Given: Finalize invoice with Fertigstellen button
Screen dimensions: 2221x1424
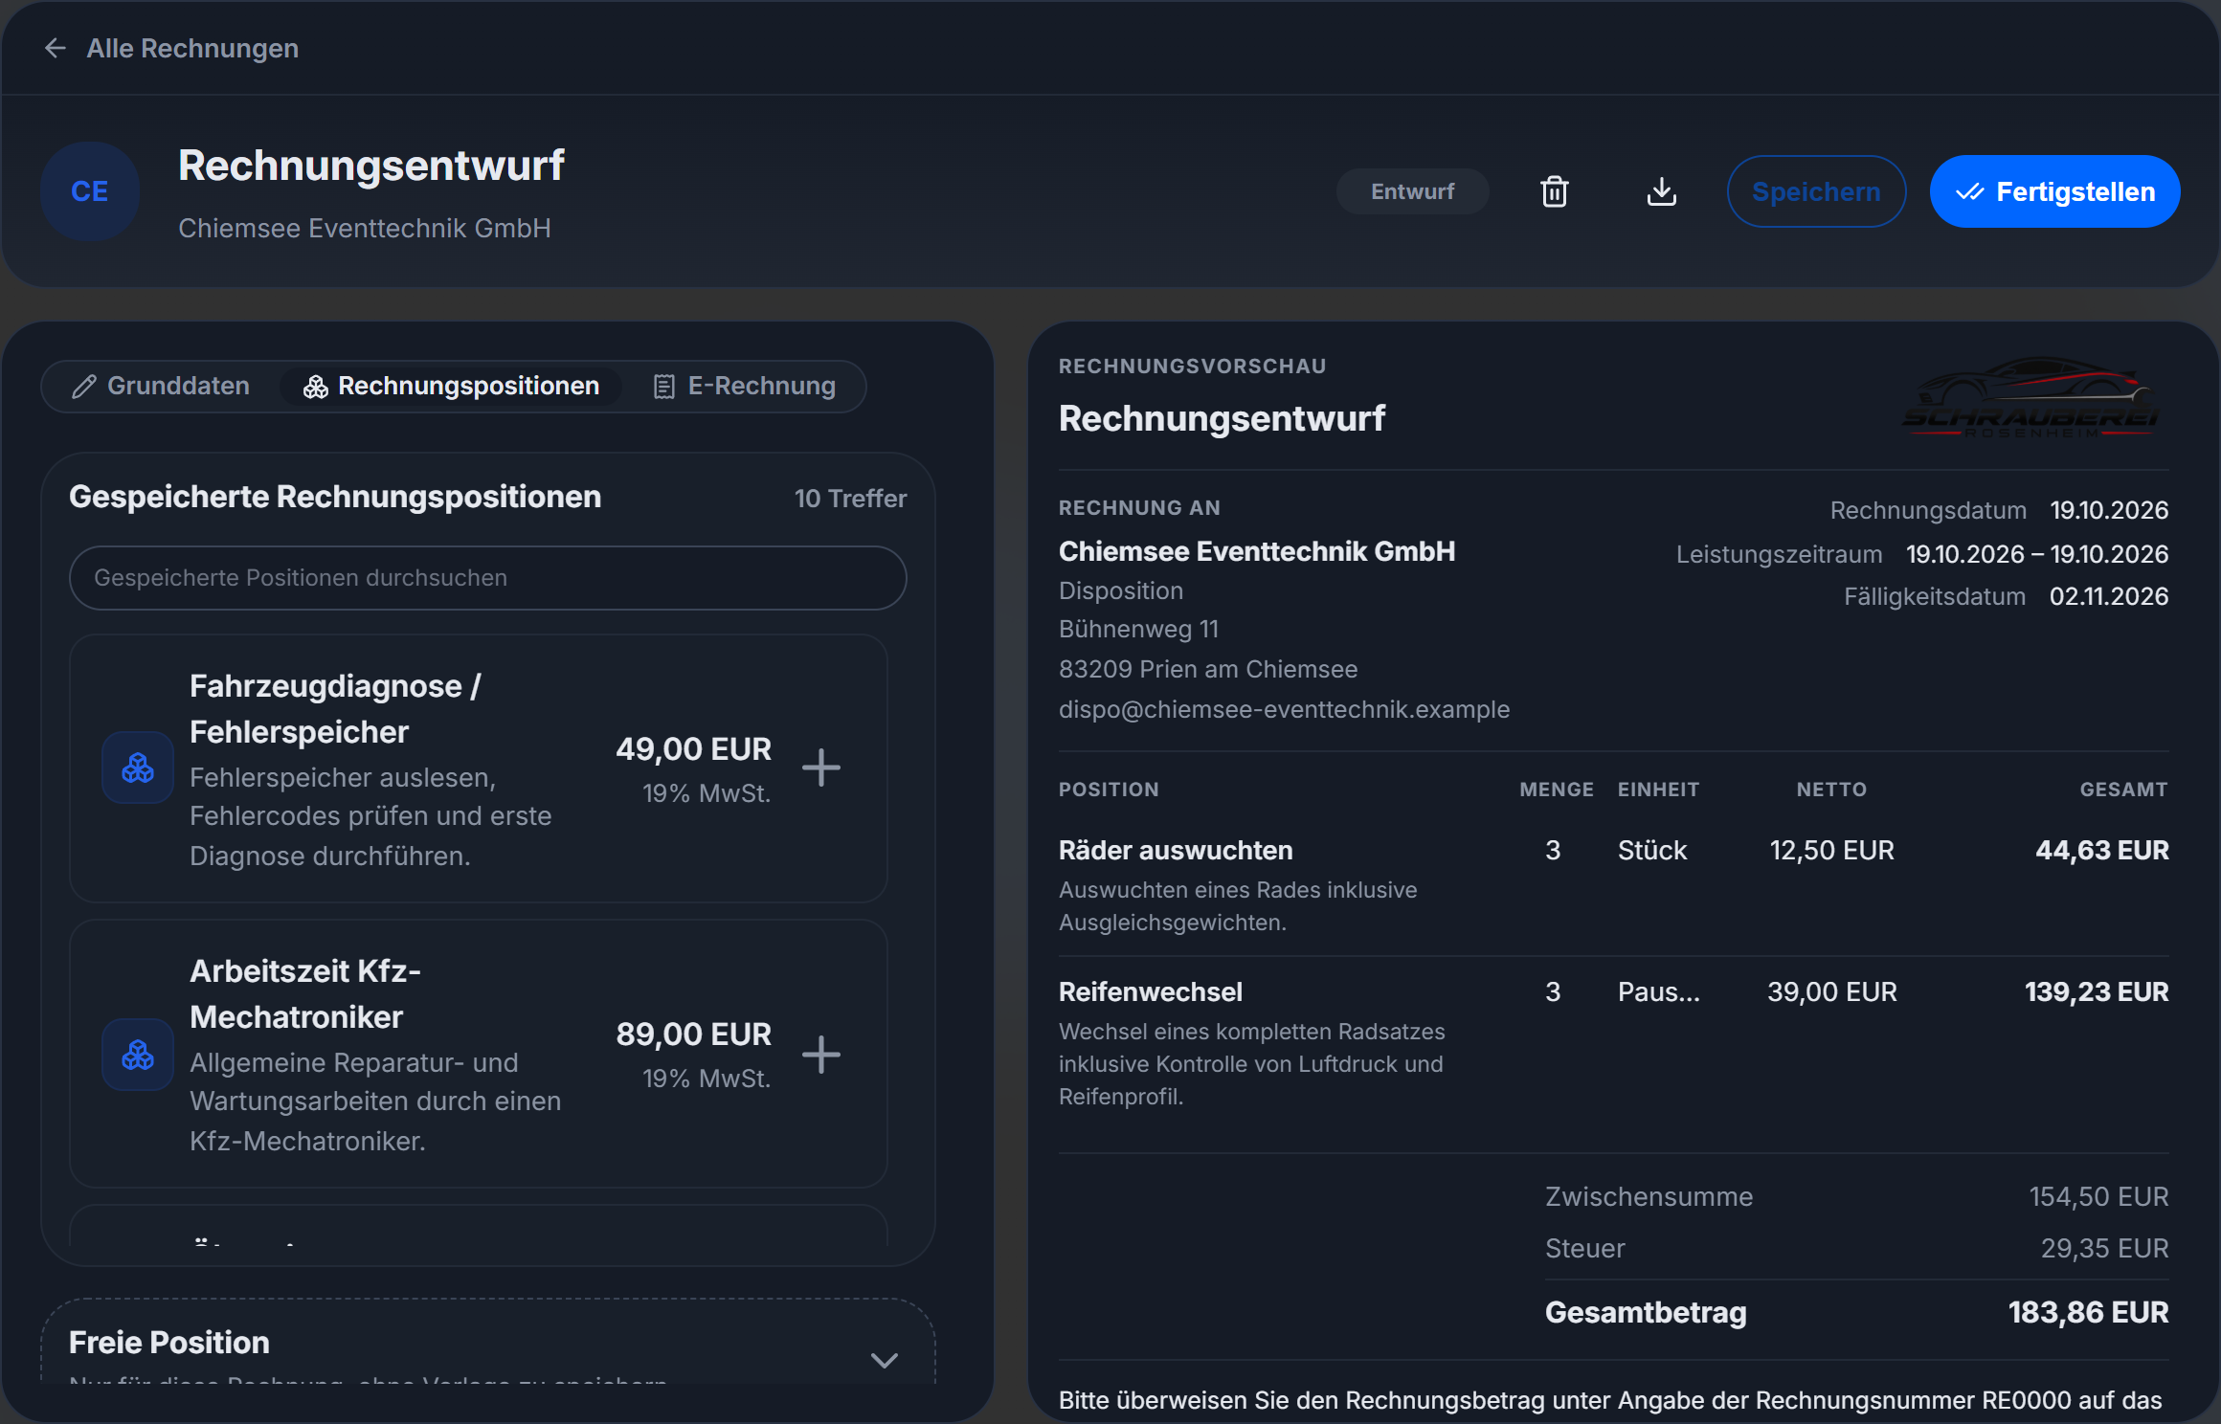Looking at the screenshot, I should (x=2054, y=191).
